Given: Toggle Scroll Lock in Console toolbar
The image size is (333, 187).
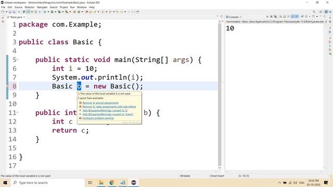Looking at the screenshot, I should [x=285, y=17].
